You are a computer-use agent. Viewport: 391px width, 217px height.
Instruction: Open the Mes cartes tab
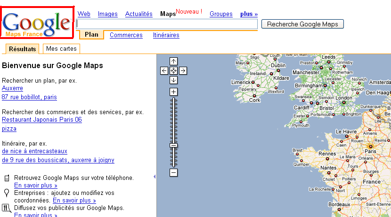click(61, 49)
